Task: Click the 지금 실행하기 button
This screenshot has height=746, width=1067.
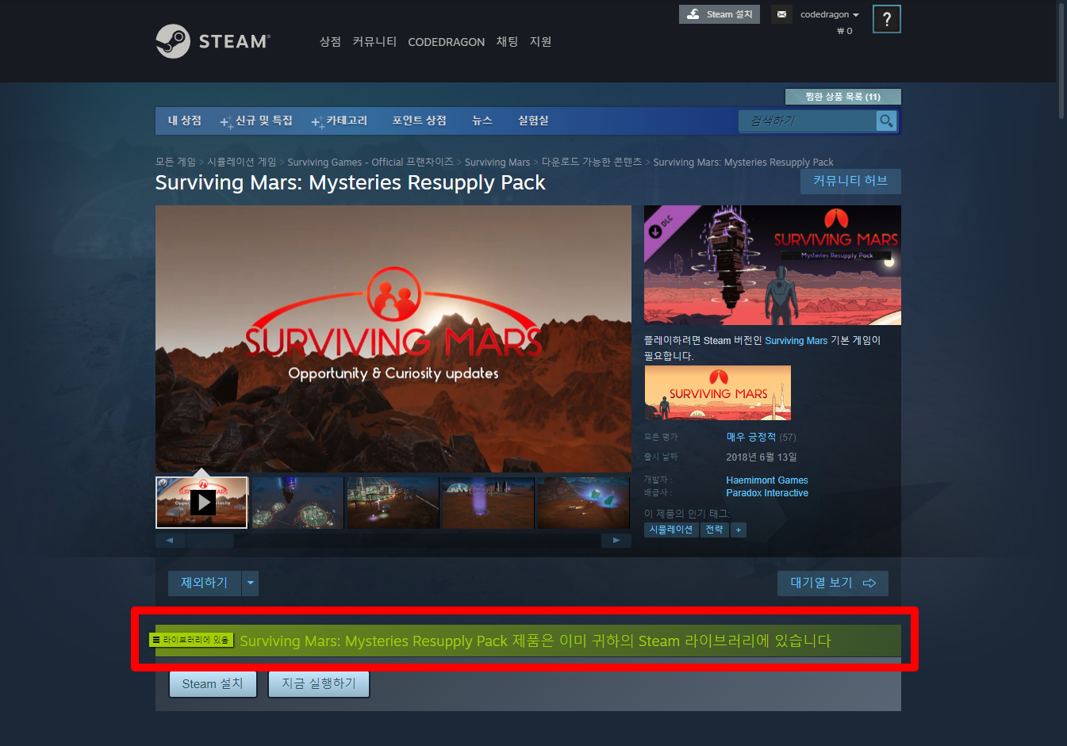Action: [x=319, y=684]
